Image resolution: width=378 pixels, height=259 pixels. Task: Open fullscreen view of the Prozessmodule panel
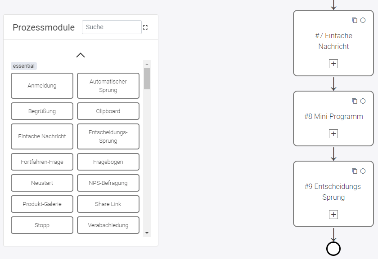[x=145, y=27]
